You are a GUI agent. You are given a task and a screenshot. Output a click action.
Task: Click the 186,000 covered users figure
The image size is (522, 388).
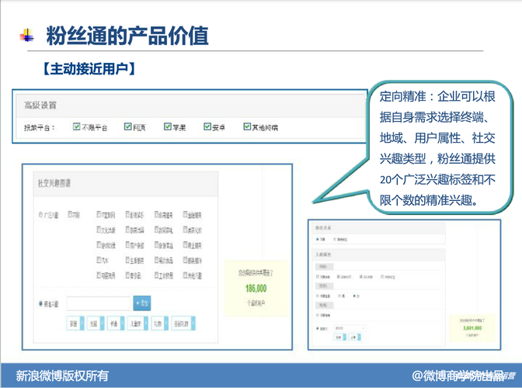256,288
